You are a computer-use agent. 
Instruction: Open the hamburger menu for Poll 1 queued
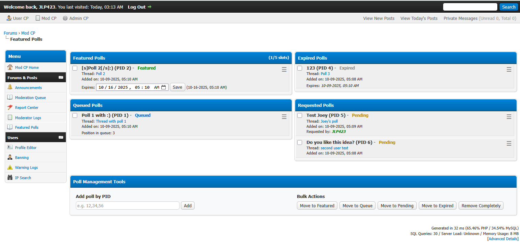[284, 117]
